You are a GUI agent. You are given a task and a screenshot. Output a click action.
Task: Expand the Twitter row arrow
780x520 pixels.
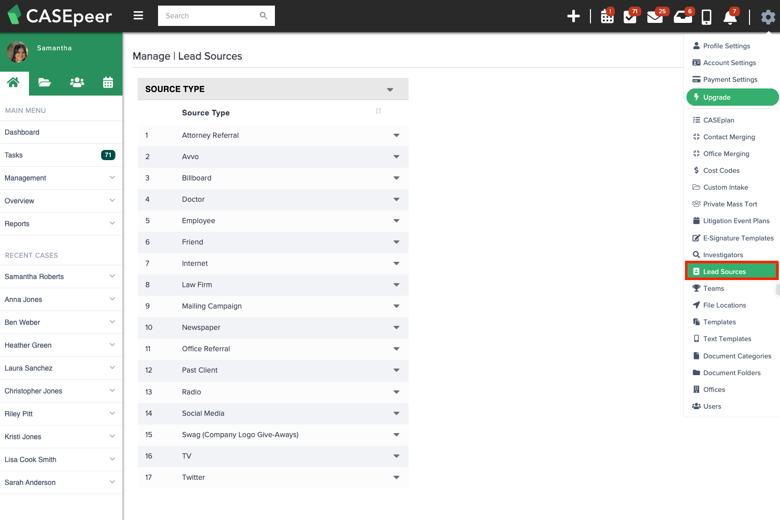click(396, 477)
